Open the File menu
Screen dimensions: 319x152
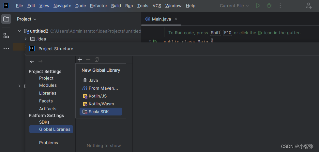tap(20, 6)
